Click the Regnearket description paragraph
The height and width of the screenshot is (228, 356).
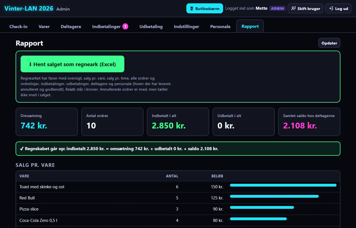(x=96, y=86)
